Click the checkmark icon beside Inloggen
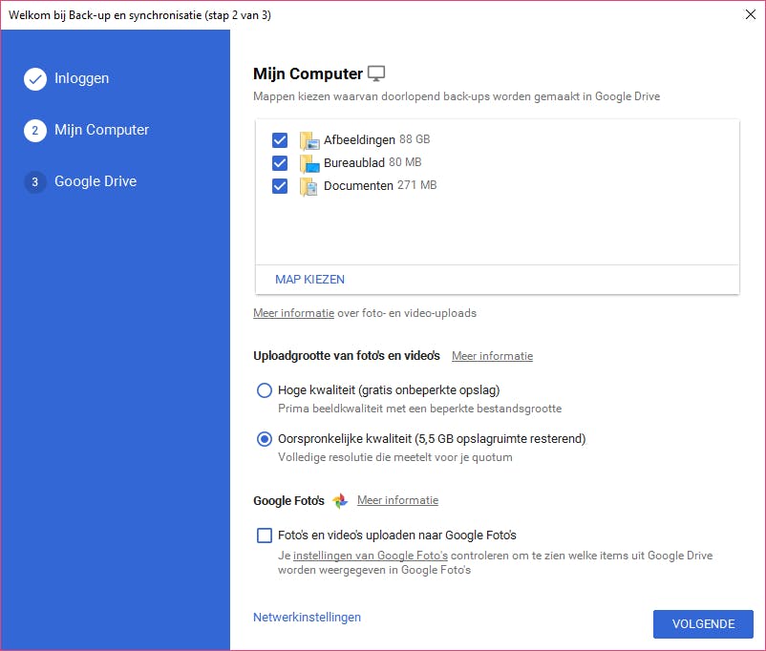The height and width of the screenshot is (651, 766). (35, 79)
